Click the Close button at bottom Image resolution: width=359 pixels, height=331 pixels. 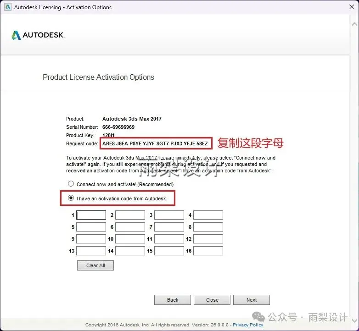click(x=212, y=300)
